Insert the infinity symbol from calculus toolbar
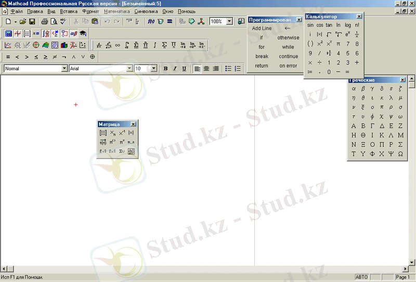This screenshot has height=282, width=416. click(x=118, y=45)
